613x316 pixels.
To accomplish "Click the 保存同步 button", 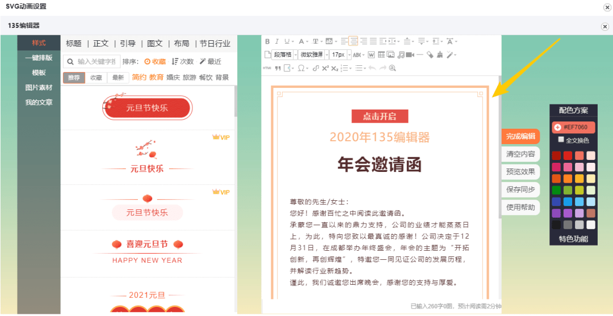I will [x=520, y=190].
